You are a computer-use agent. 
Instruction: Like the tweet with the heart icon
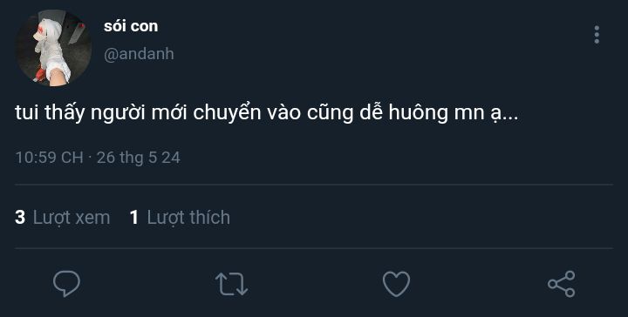point(397,284)
